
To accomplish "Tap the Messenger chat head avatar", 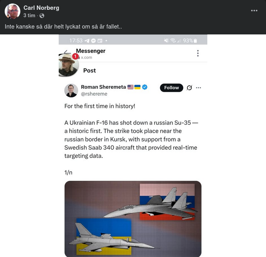I will click(x=68, y=65).
